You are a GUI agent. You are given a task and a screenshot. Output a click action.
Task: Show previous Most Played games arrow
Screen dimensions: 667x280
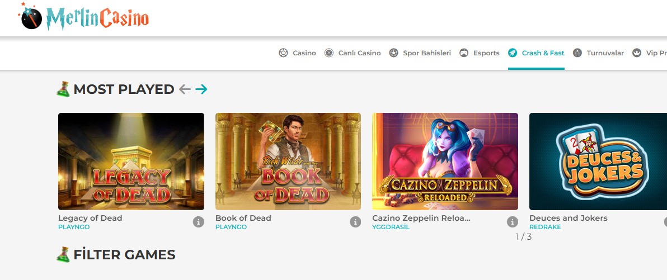click(x=185, y=89)
